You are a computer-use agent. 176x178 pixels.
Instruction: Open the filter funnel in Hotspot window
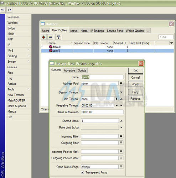[58, 37]
